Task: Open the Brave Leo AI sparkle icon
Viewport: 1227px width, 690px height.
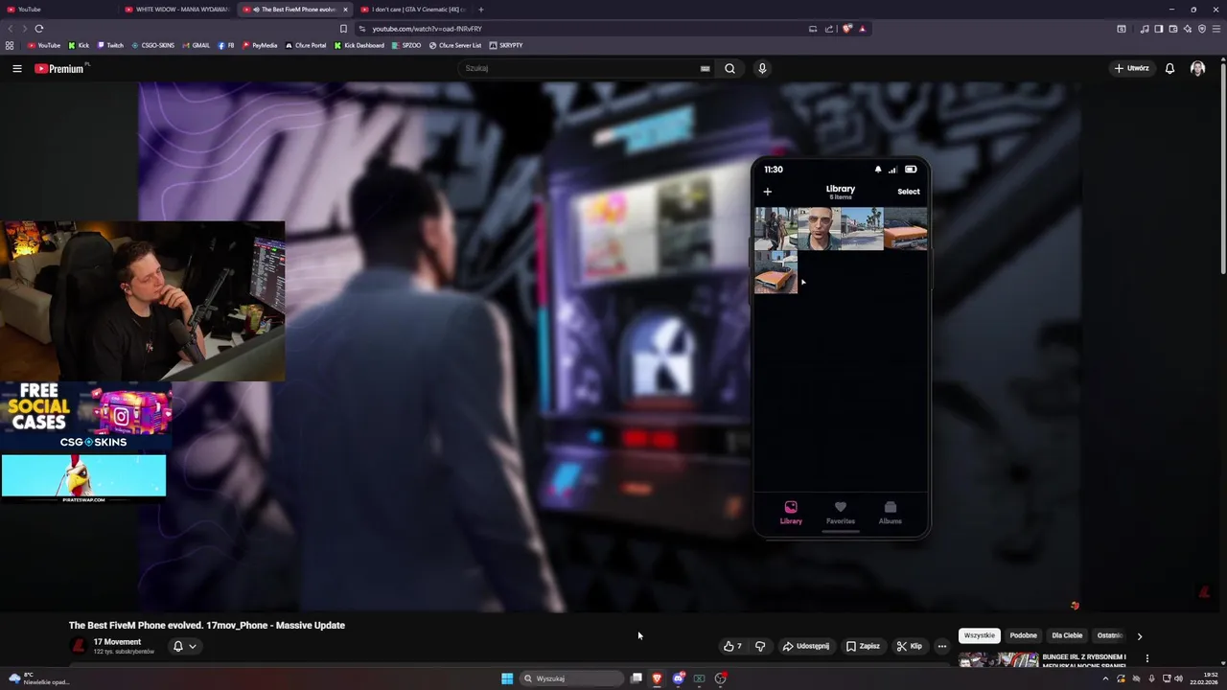Action: click(1188, 29)
